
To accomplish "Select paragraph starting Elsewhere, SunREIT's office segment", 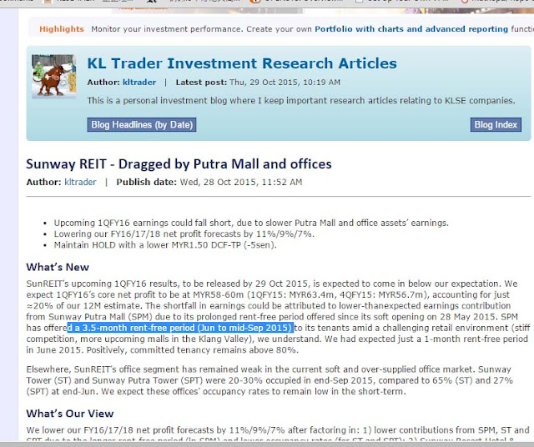I will click(270, 380).
